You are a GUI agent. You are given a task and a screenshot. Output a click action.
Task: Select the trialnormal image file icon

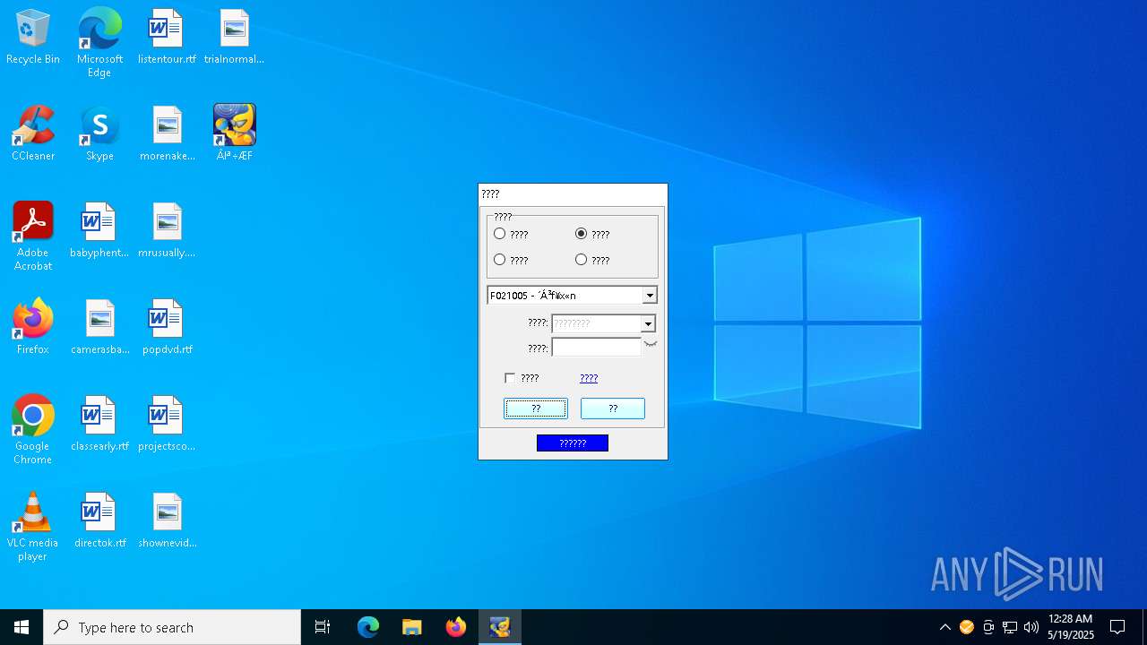[x=234, y=38]
